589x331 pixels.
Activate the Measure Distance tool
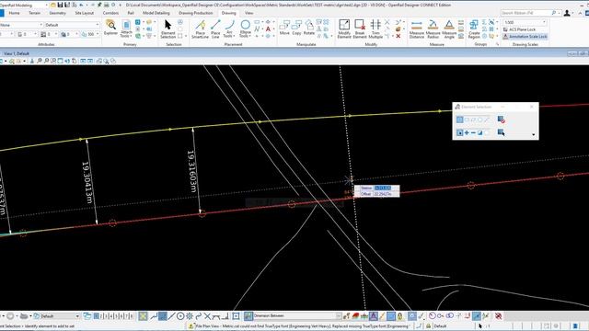(x=417, y=29)
